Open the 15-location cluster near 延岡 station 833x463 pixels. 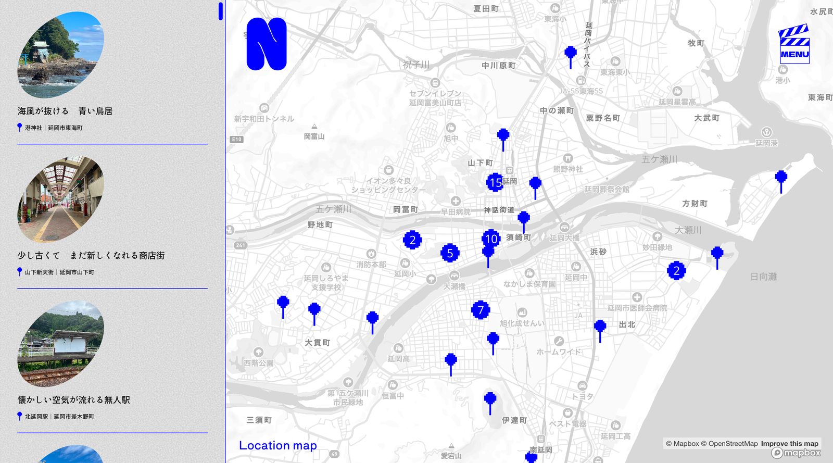point(495,182)
